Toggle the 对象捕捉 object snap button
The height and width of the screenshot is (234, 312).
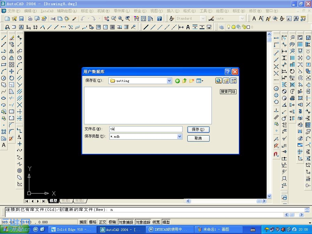[126, 222]
